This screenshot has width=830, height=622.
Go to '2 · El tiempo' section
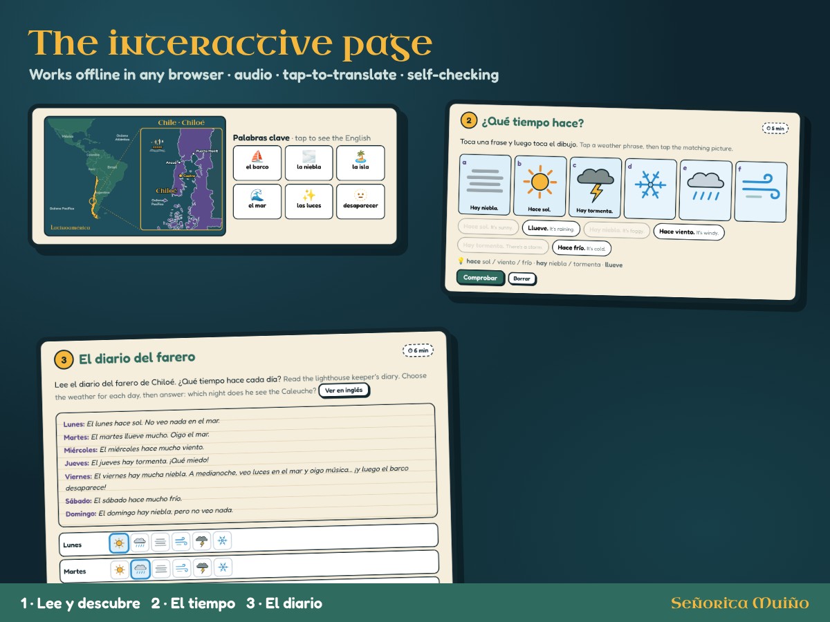coord(193,603)
